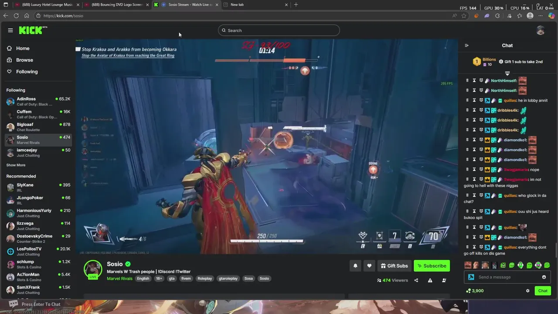Share the stream using the share icon
Viewport: 558px width, 314px height.
[416, 280]
